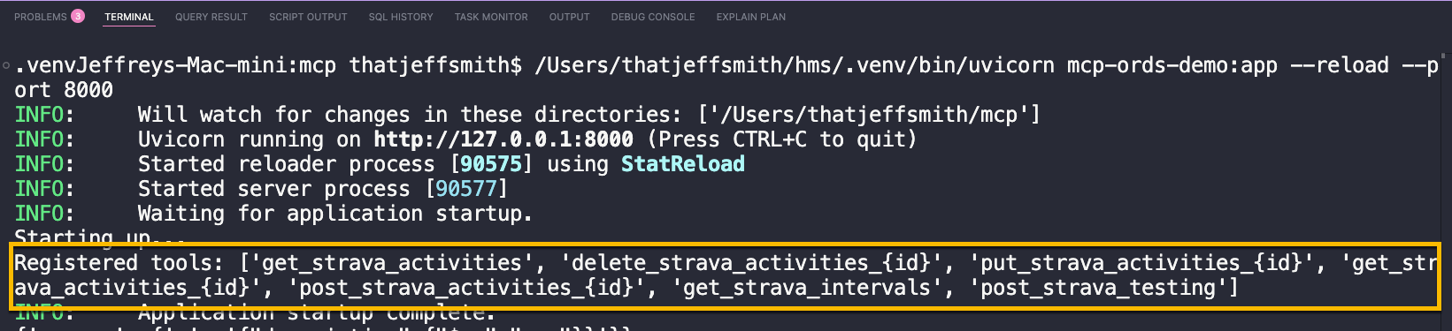Open the SQL HISTORY tab
The width and height of the screenshot is (1452, 331).
(x=401, y=17)
